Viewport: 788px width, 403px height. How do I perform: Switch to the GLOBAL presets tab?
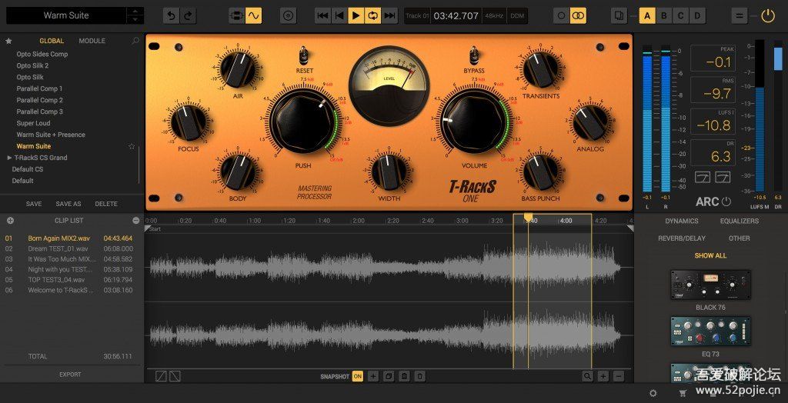[x=52, y=42]
